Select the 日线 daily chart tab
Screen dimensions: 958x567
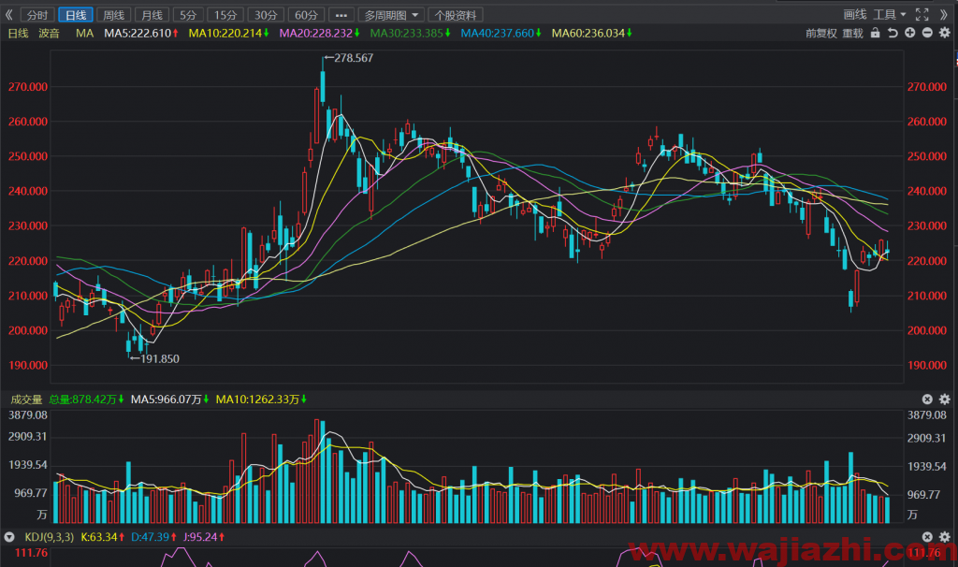pos(76,15)
